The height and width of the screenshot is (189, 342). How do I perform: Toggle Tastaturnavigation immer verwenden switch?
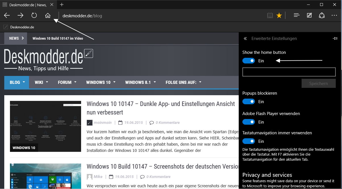click(x=249, y=141)
